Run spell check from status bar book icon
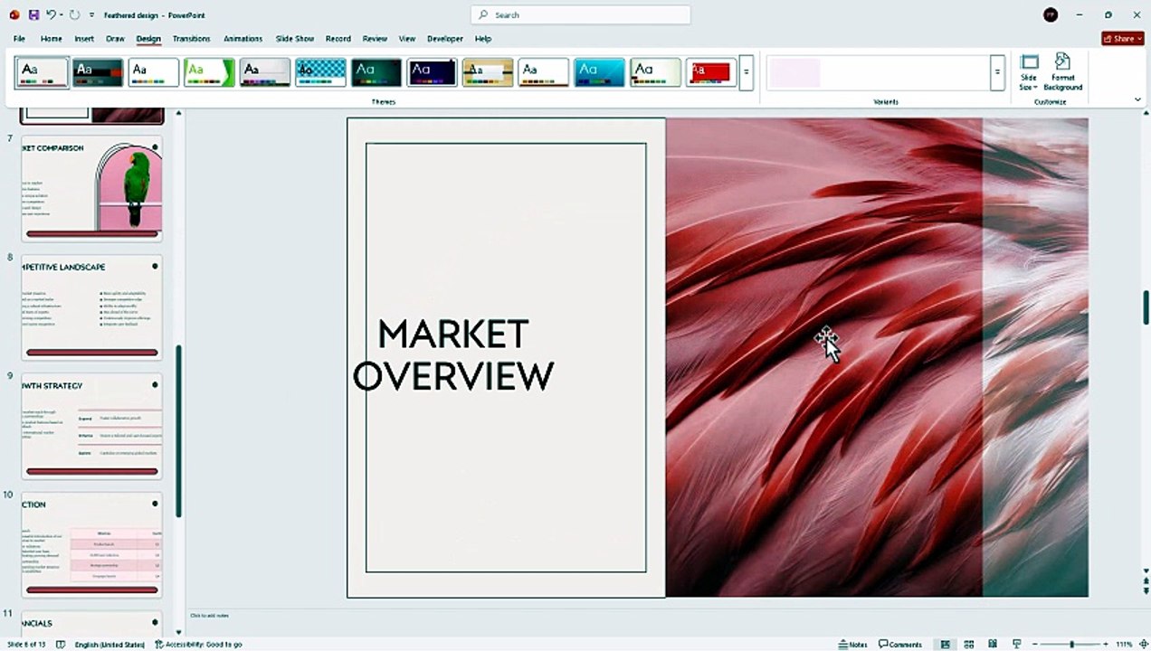This screenshot has height=651, width=1151. click(x=61, y=645)
